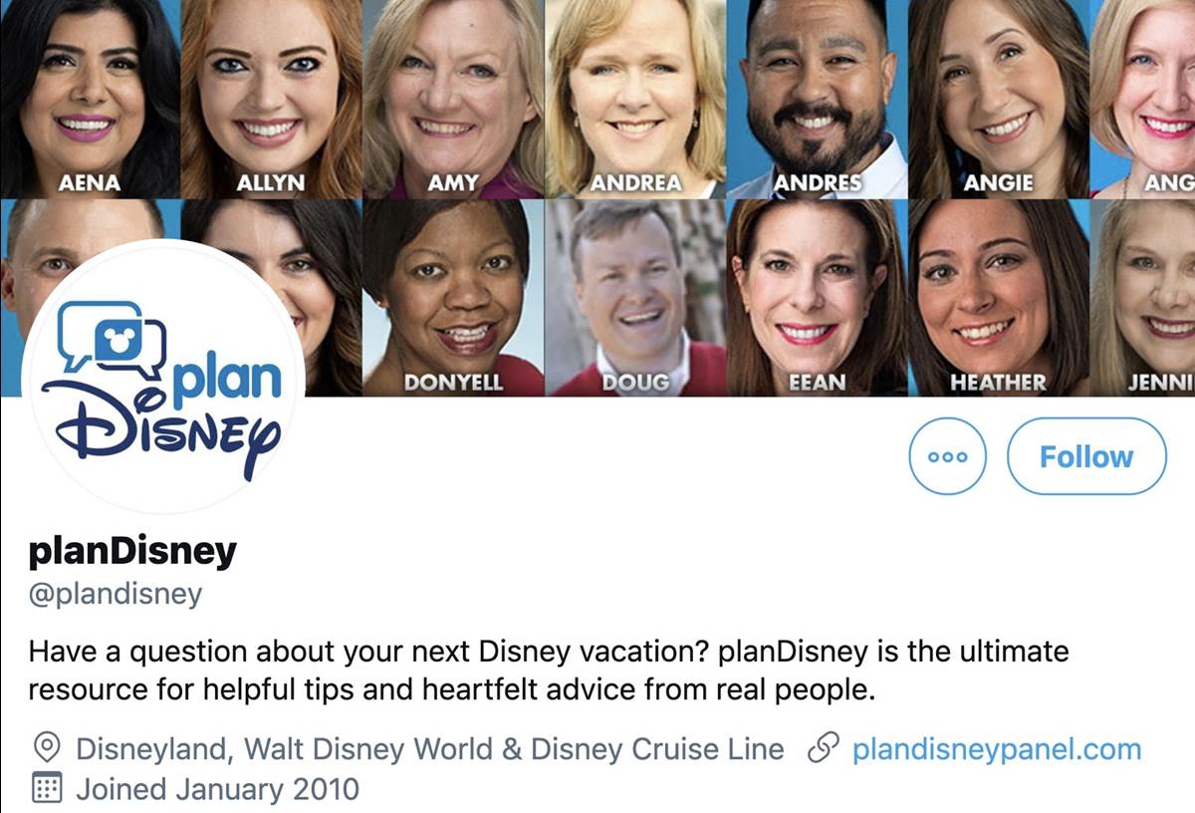1195x813 pixels.
Task: Click the DONYELL panelist photo
Action: click(452, 297)
